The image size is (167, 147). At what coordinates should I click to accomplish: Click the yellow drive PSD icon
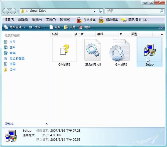(x=124, y=20)
